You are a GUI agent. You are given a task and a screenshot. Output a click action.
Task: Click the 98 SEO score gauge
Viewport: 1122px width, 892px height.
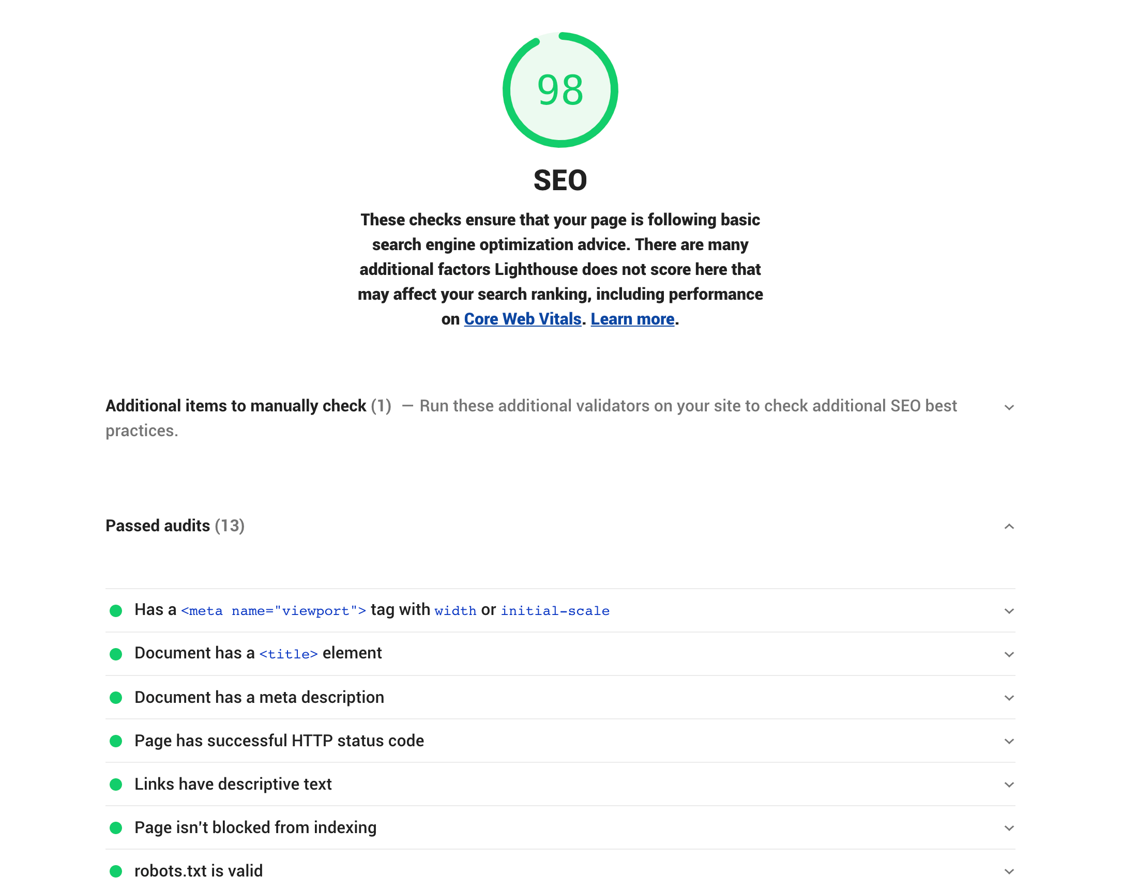point(560,89)
